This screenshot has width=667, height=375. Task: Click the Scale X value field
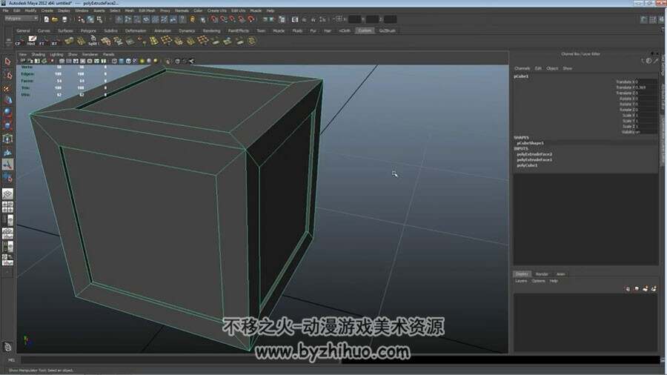(646, 115)
